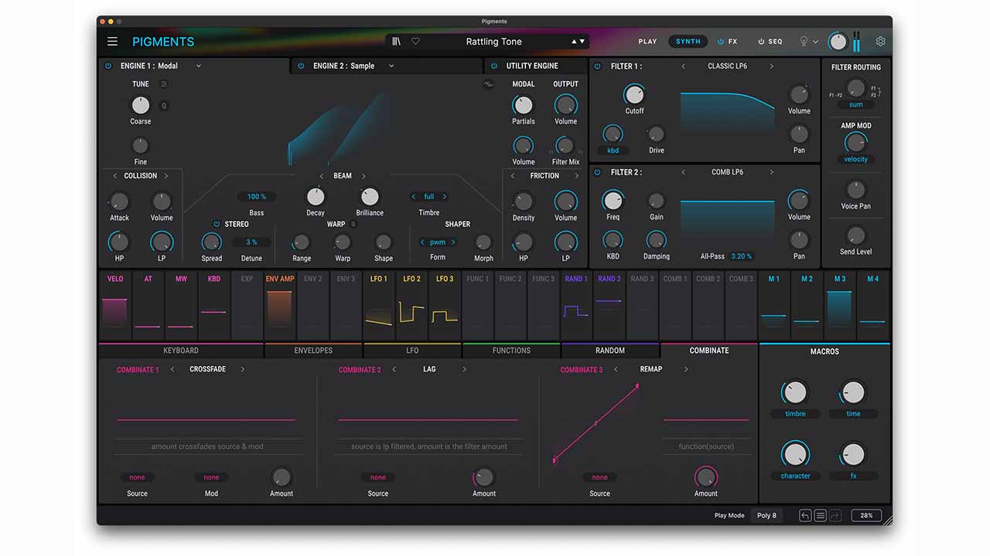Open the Play Mode Poly 8 dropdown

pos(766,515)
